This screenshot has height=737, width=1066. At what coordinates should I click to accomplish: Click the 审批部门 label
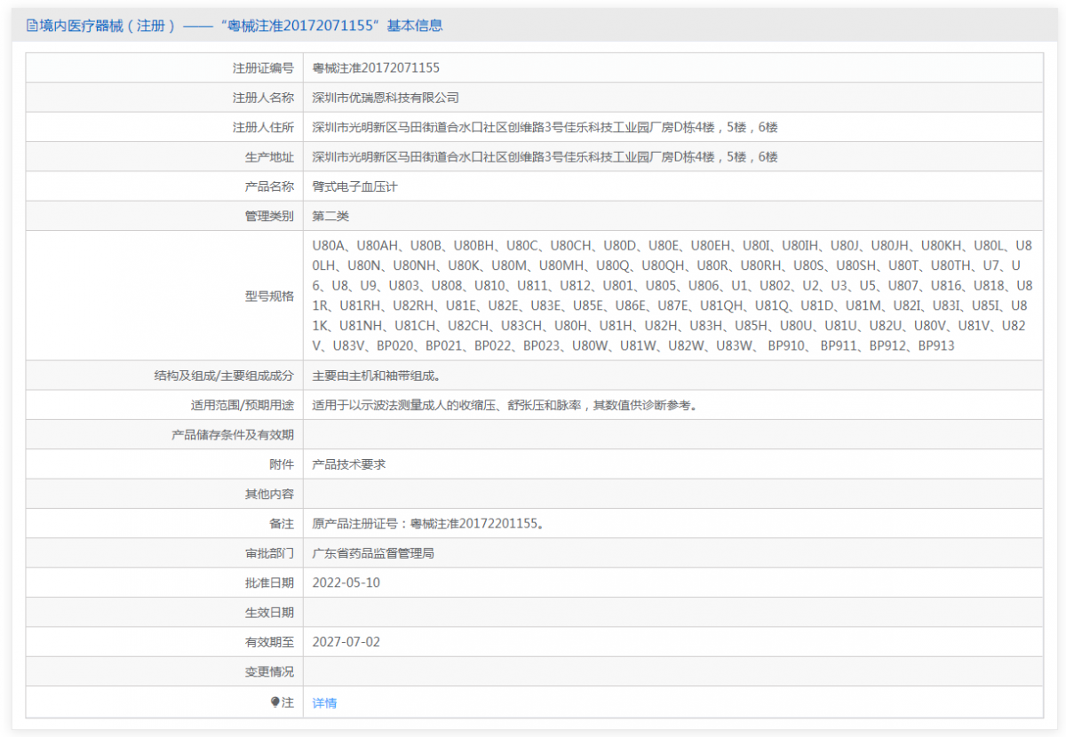[x=269, y=553]
